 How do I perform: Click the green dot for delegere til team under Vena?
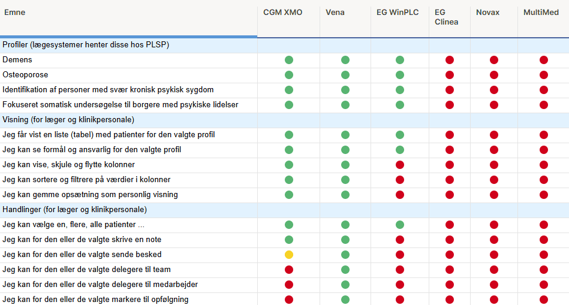[345, 270]
